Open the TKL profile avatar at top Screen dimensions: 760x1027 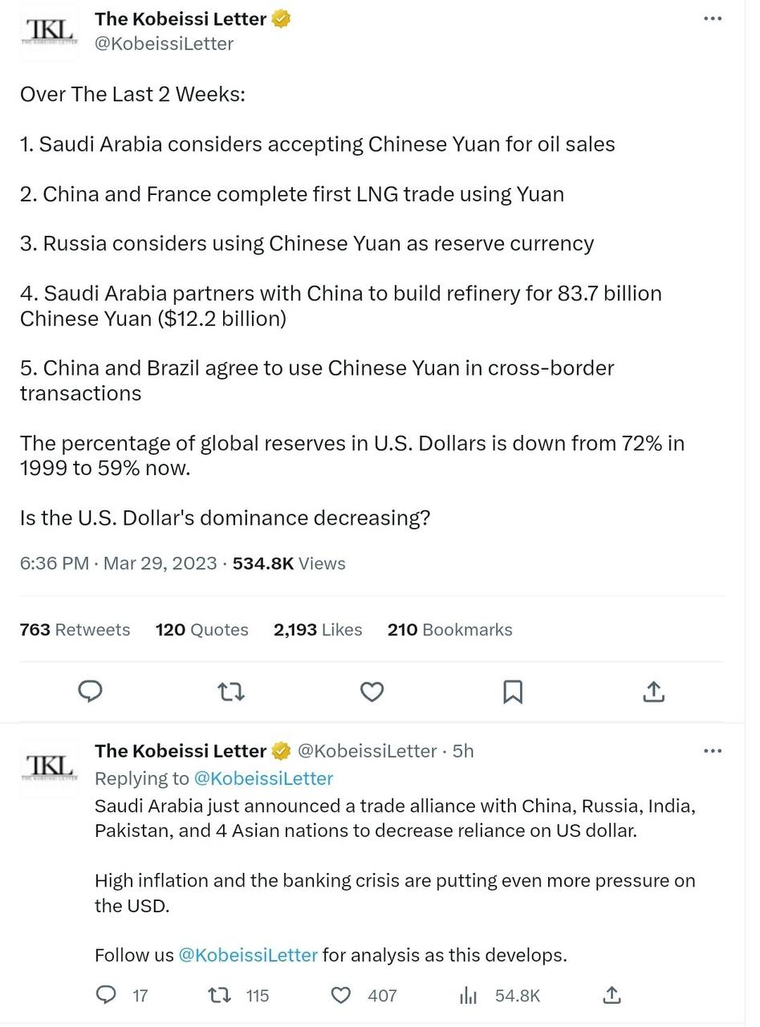coord(50,32)
